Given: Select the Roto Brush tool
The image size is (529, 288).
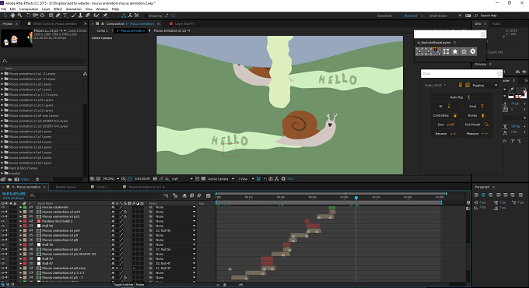Looking at the screenshot, I should point(96,16).
